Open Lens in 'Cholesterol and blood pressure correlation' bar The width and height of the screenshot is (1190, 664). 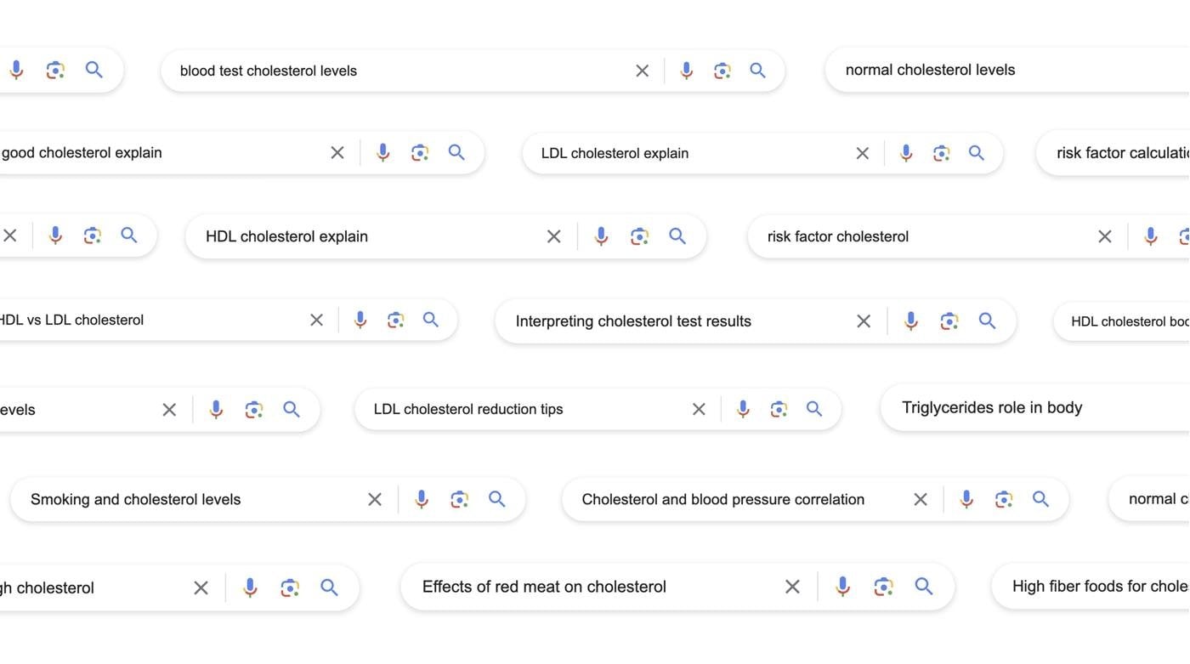[1004, 499]
